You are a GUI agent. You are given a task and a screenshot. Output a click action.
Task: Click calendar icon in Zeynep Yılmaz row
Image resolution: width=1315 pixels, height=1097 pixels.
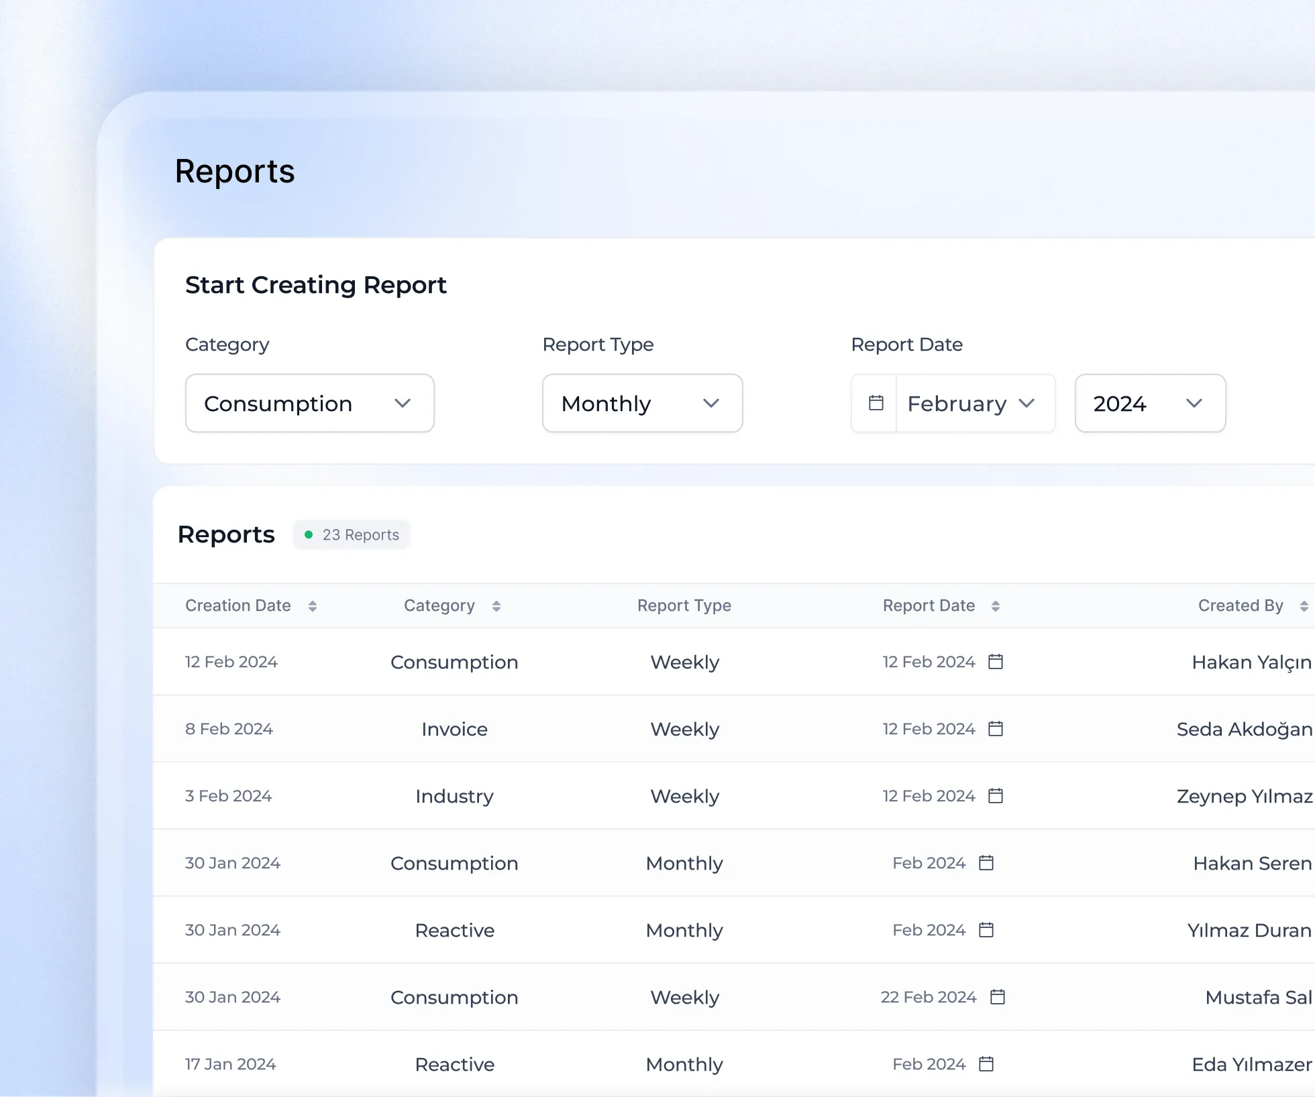point(996,796)
